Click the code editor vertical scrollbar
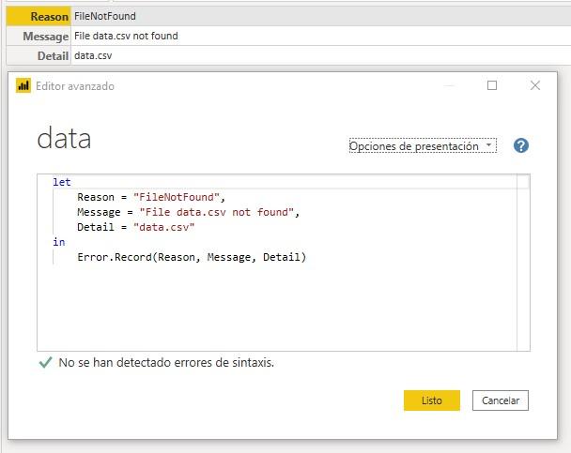 (523, 263)
